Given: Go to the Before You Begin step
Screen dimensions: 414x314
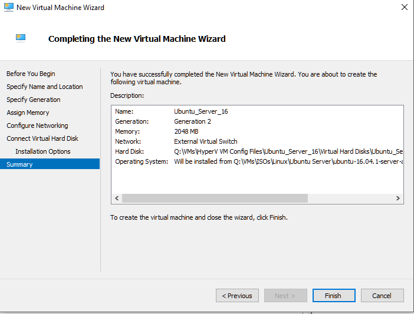Looking at the screenshot, I should coord(31,74).
